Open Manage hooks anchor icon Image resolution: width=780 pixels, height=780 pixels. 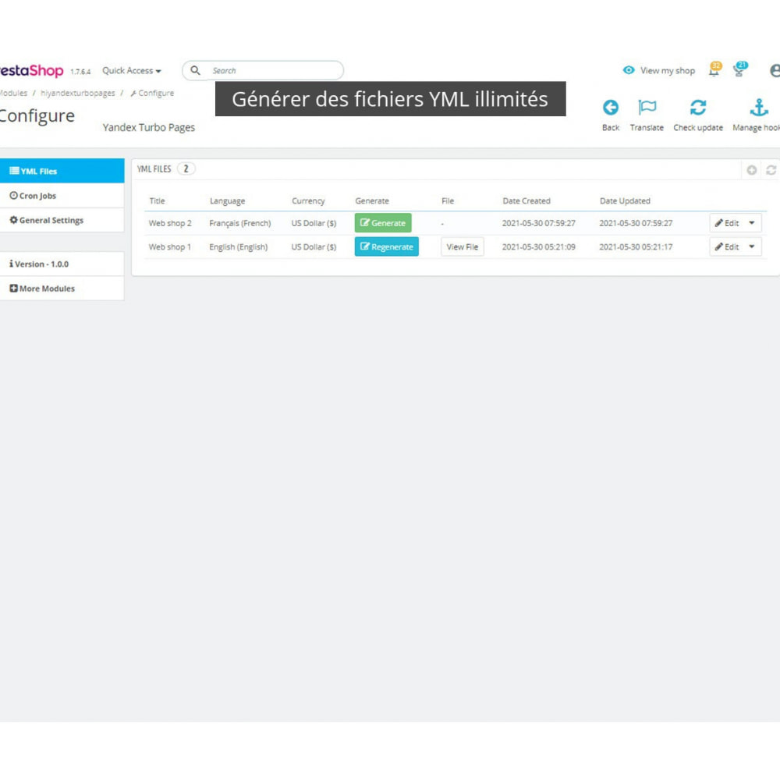759,108
